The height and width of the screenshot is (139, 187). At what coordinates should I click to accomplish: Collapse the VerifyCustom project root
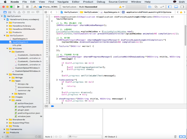tap(2, 16)
